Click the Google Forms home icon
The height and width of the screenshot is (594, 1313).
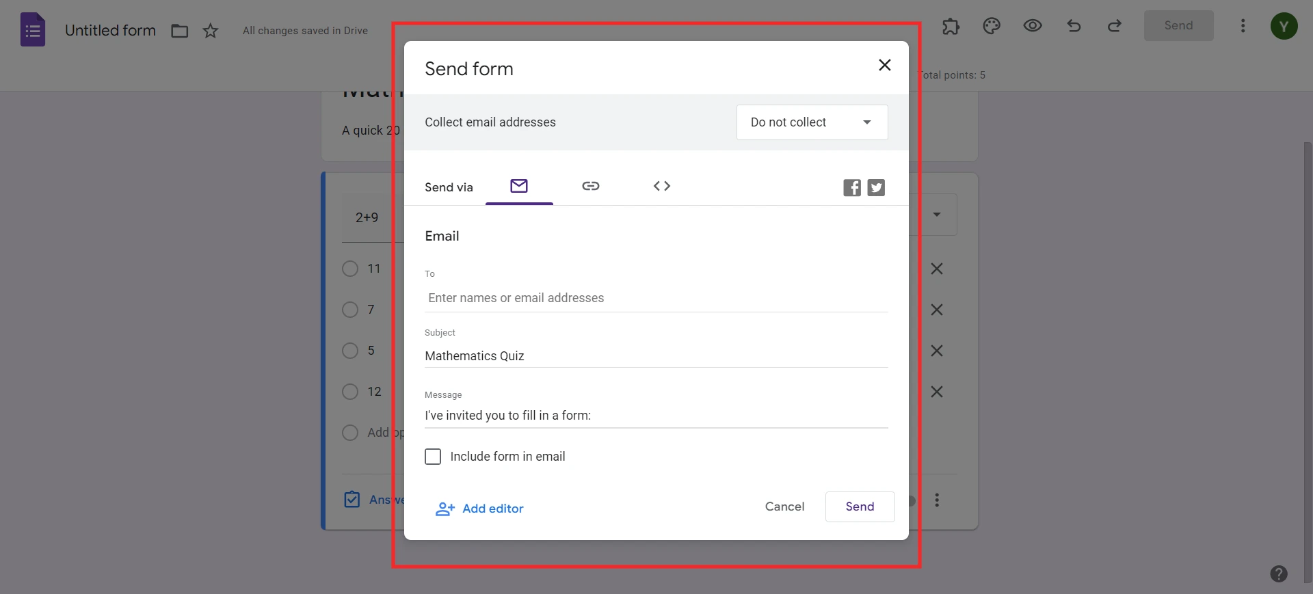(33, 30)
